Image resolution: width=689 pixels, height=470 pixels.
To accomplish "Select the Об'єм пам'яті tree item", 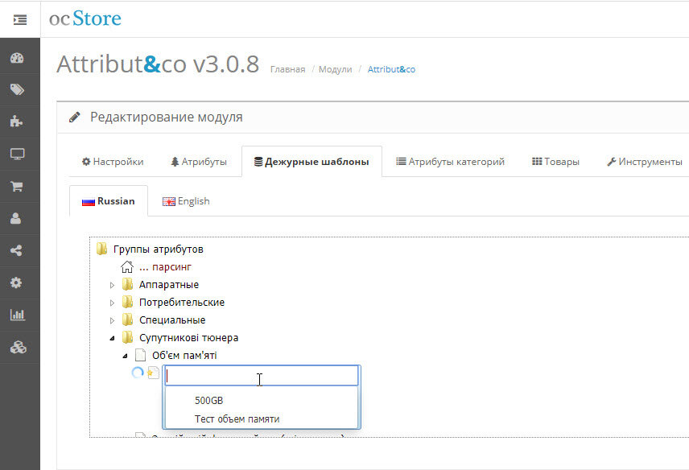I will point(184,356).
